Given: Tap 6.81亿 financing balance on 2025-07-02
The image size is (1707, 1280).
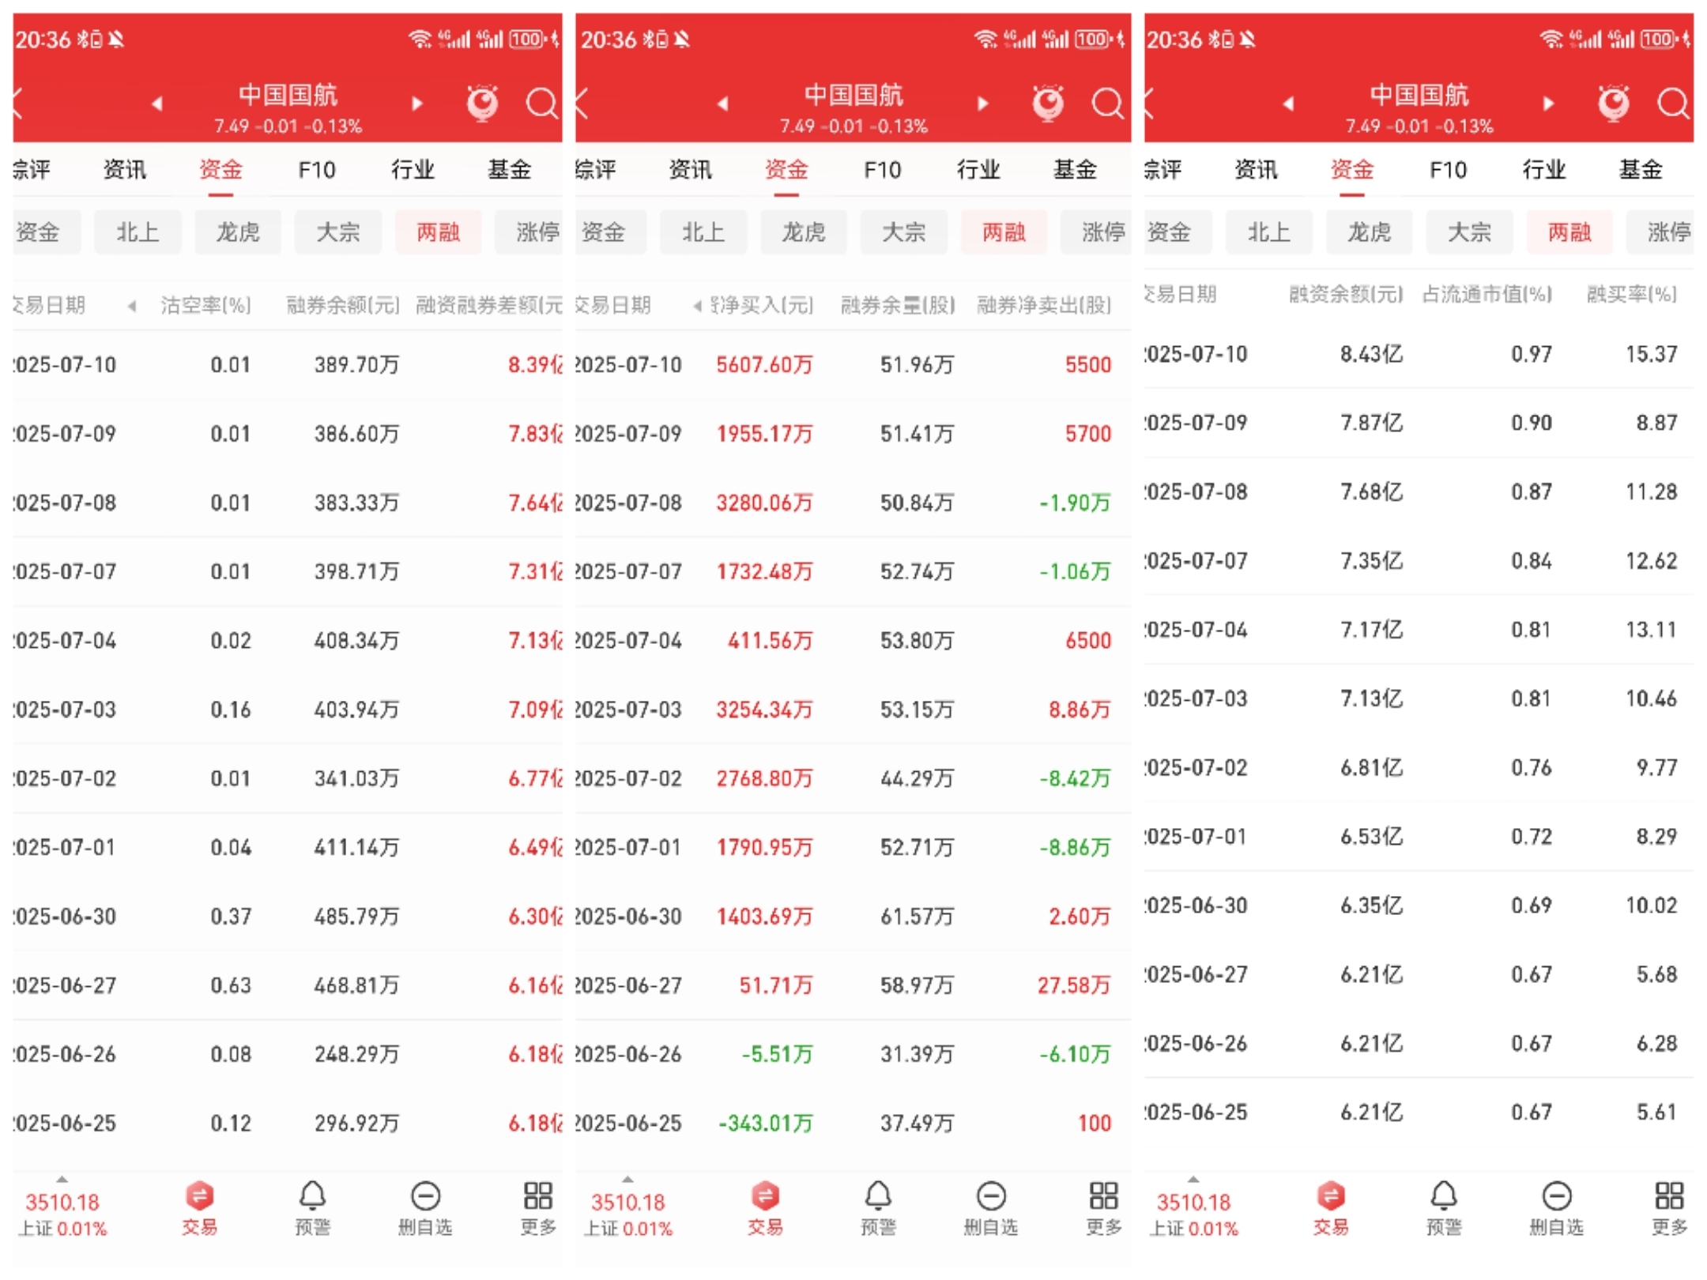Looking at the screenshot, I should point(1371,768).
